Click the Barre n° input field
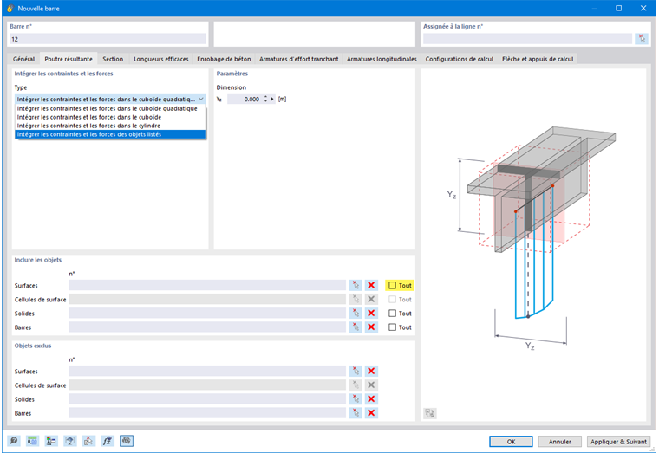The image size is (659, 453). (x=108, y=39)
